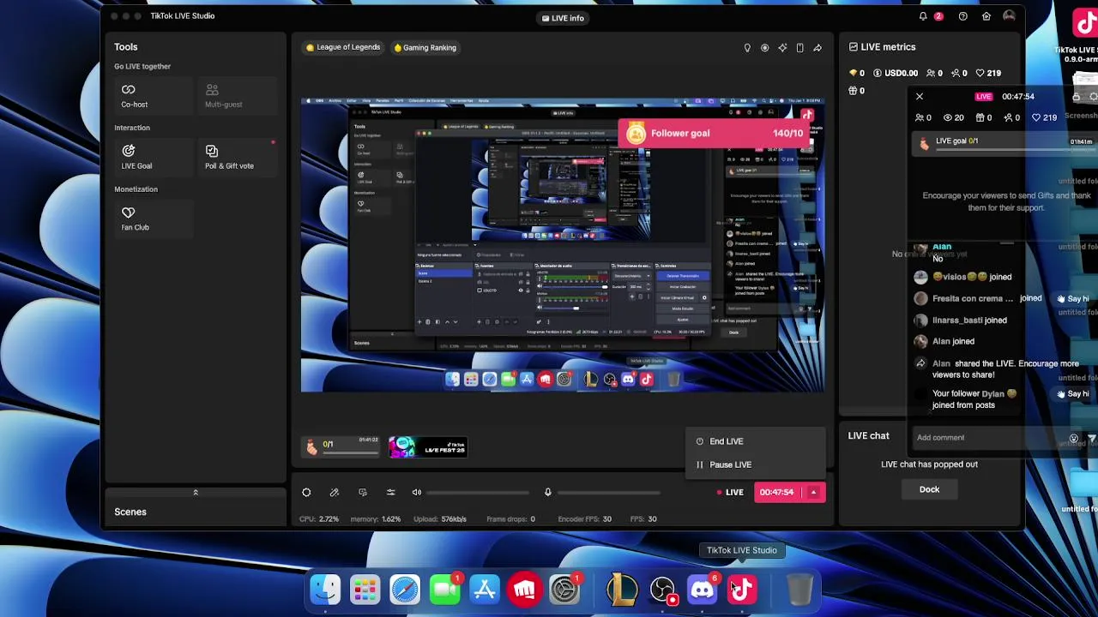
Task: Expand the Scenes panel chevron
Action: tap(196, 493)
